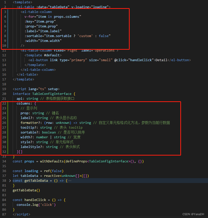Click 'type="primary"' attribute on el-button
208x218 pixels.
(73, 60)
